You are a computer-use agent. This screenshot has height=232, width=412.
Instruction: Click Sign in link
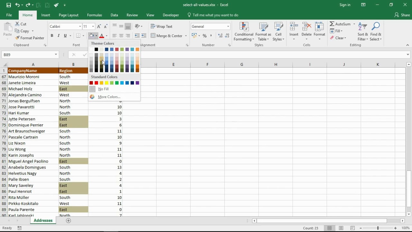[345, 5]
